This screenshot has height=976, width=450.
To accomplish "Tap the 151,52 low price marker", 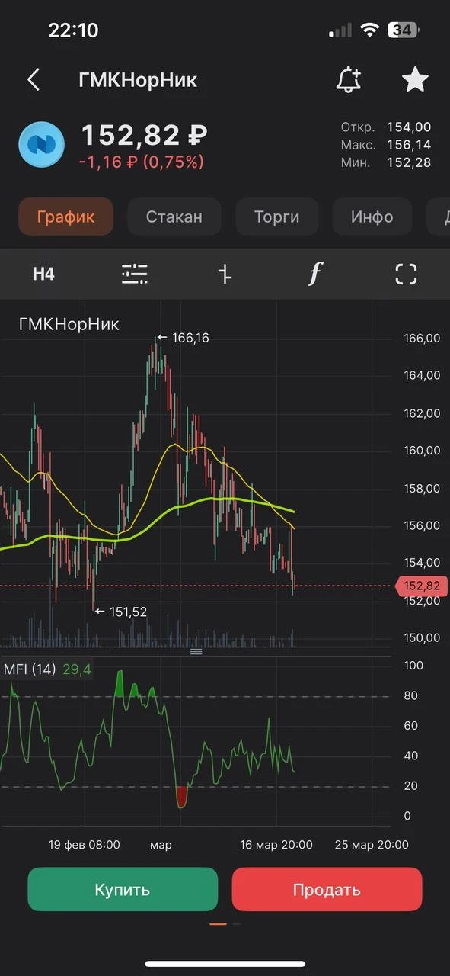I will click(x=120, y=611).
